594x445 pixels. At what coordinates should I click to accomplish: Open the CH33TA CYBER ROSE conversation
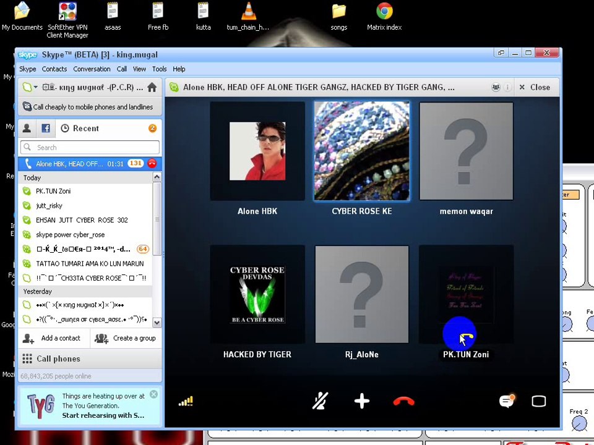pos(85,278)
